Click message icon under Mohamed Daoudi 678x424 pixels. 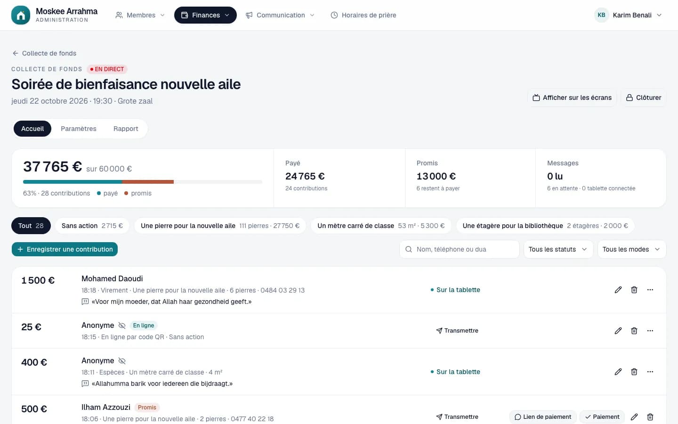coord(85,302)
